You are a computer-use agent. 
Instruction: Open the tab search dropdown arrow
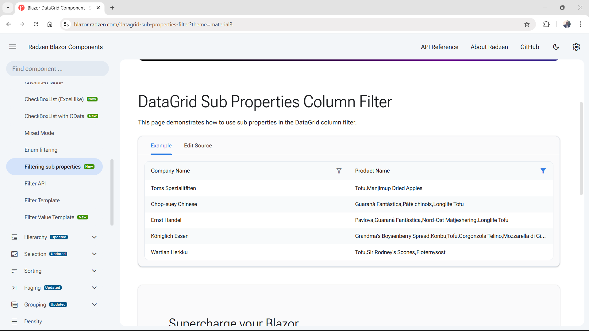coord(8,8)
